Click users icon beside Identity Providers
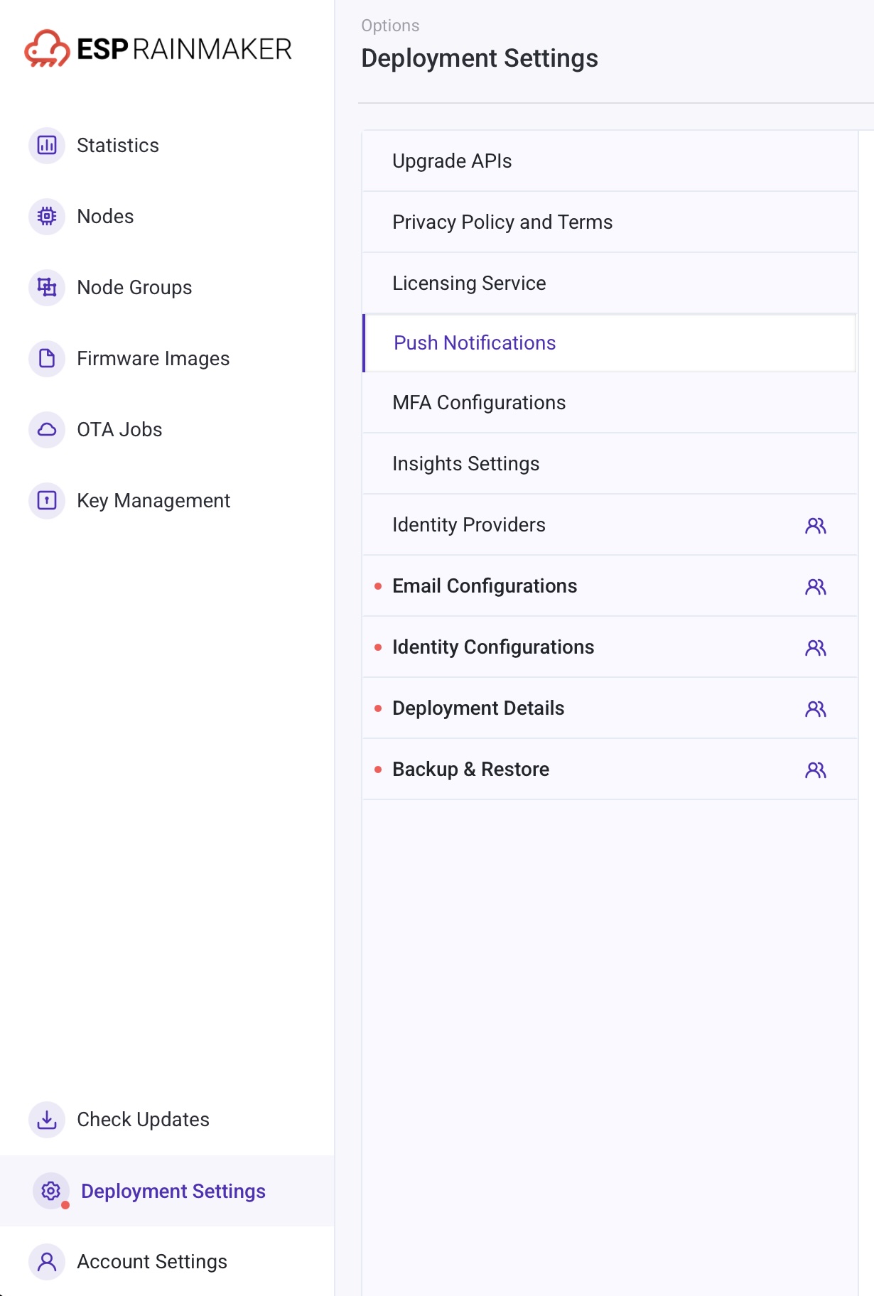 815,526
